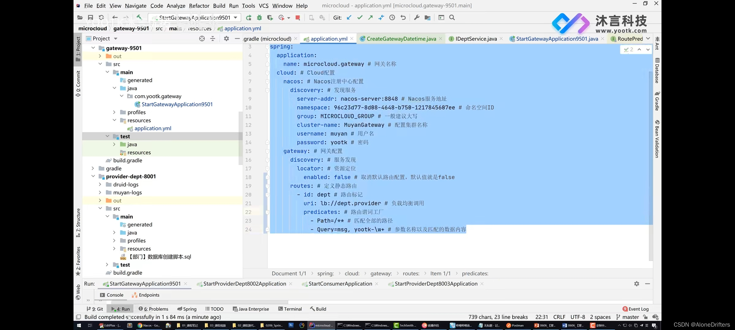Hide the Project panel with minus
Viewport: 735px width, 330px height.
click(237, 38)
